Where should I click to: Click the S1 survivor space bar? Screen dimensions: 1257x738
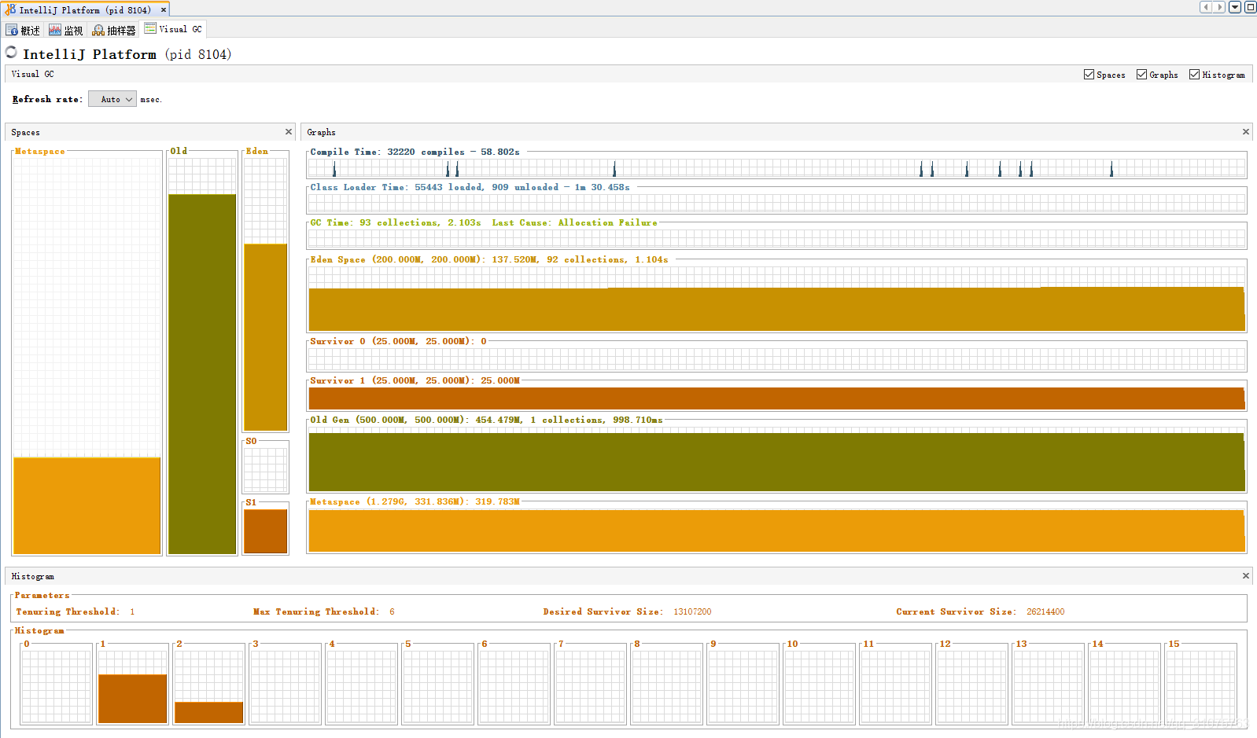pyautogui.click(x=265, y=531)
